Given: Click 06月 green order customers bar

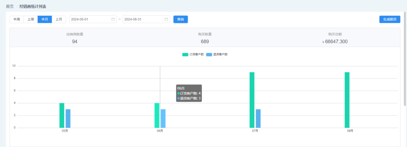Looking at the screenshot, I should pos(157,115).
